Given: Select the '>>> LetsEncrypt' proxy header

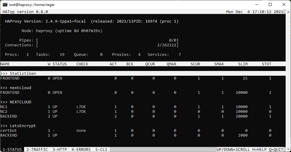Looking at the screenshot, I should [x=18, y=126].
